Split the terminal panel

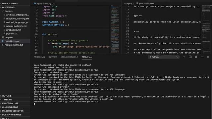(x=190, y=57)
